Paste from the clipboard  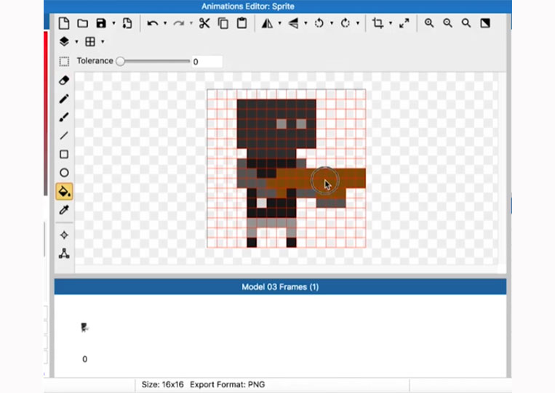coord(241,23)
